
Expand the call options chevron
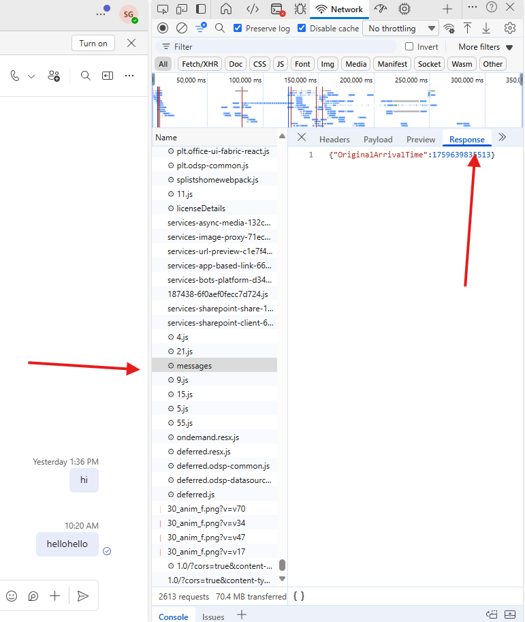(31, 76)
